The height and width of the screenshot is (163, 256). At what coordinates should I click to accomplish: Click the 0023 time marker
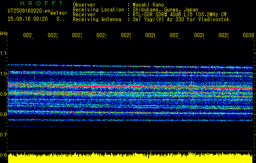click(x=77, y=35)
